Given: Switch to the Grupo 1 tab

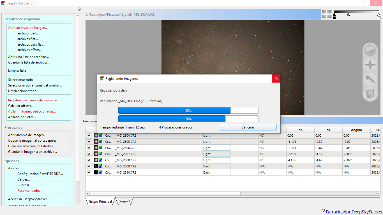Looking at the screenshot, I should (124, 201).
